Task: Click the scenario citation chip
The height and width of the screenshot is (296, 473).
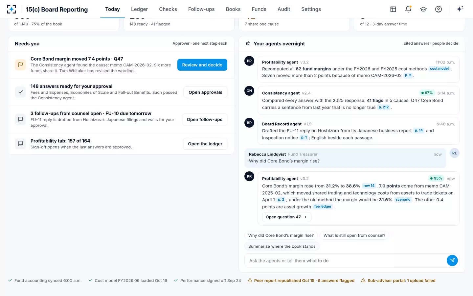Action: tap(403, 200)
